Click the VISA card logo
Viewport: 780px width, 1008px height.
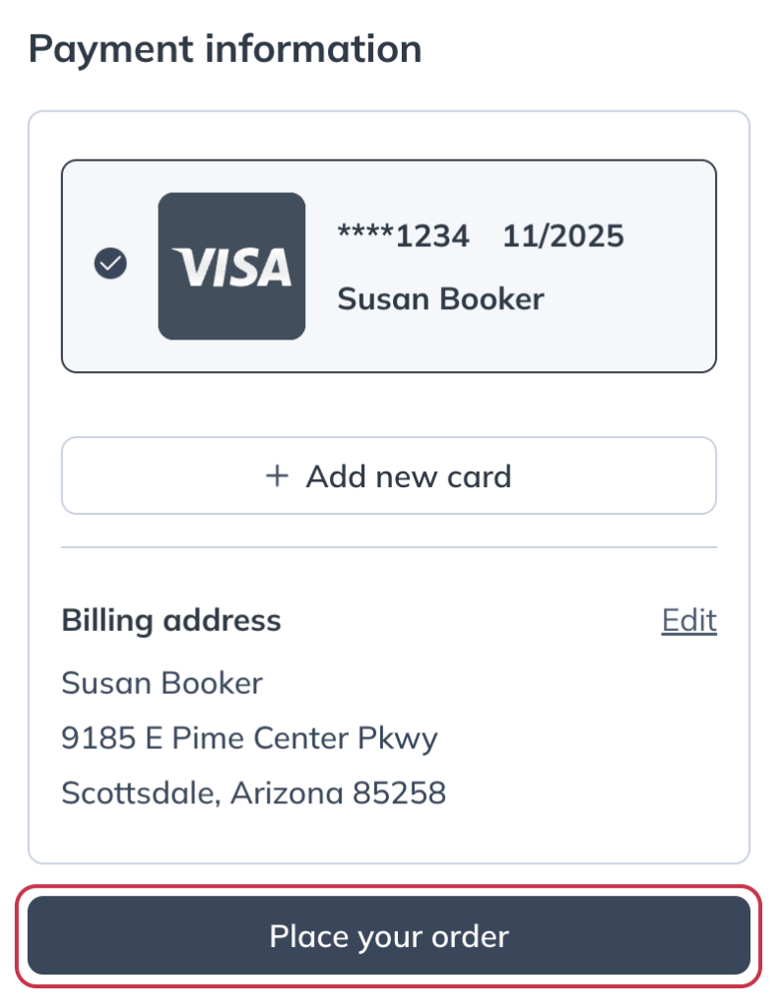coord(231,266)
